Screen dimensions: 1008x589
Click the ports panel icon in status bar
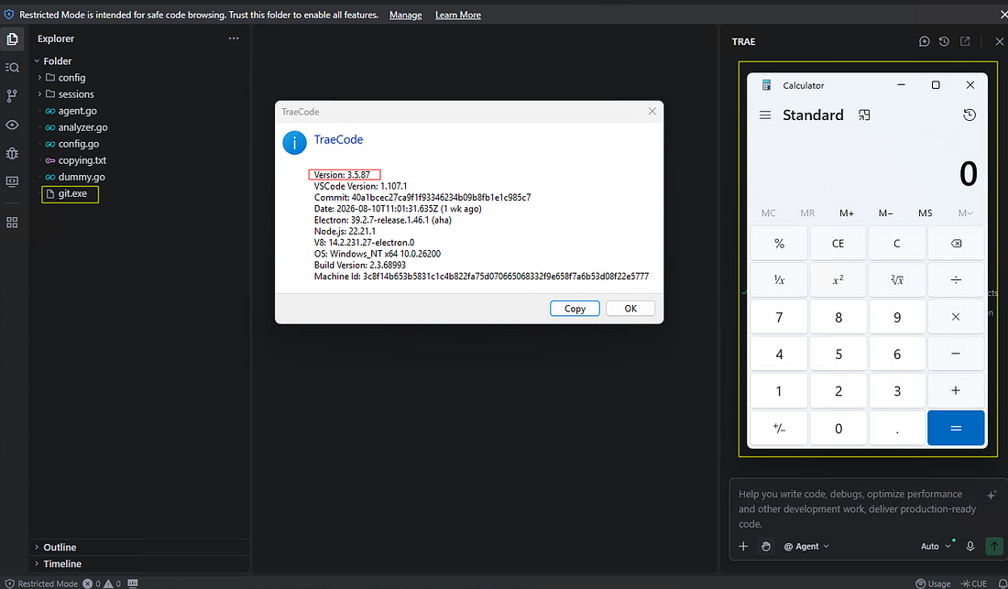(133, 584)
